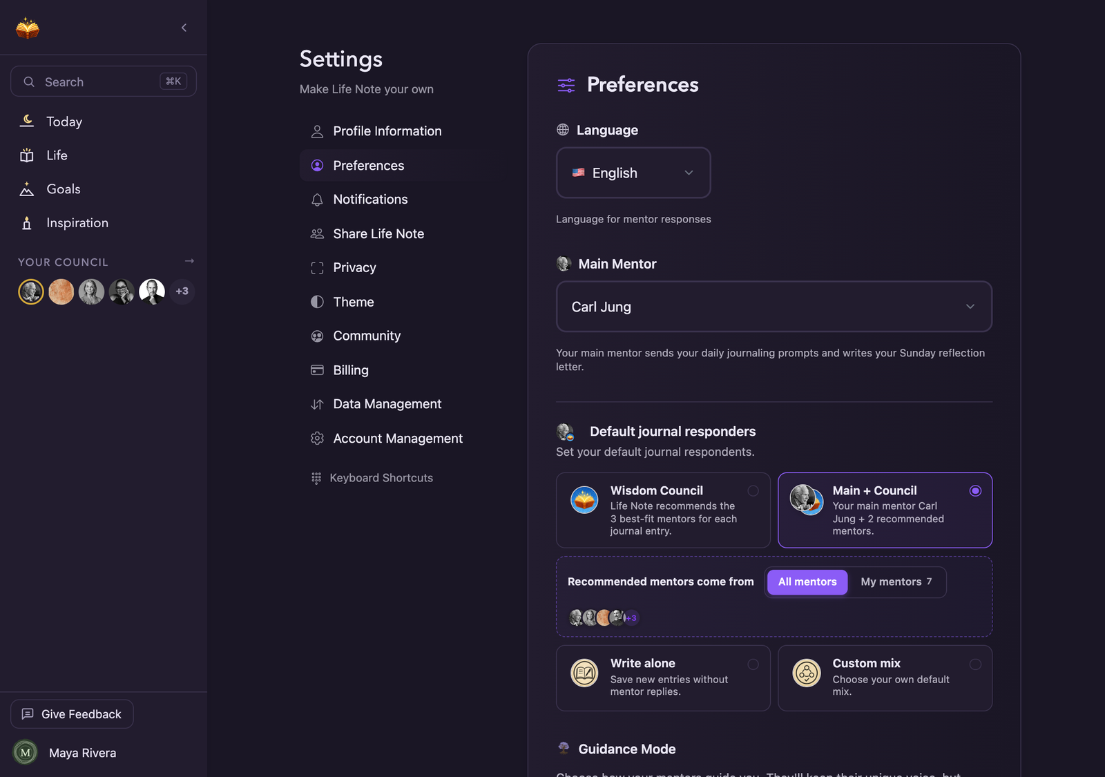Open the English language dropdown
Viewport: 1105px width, 777px height.
tap(633, 173)
